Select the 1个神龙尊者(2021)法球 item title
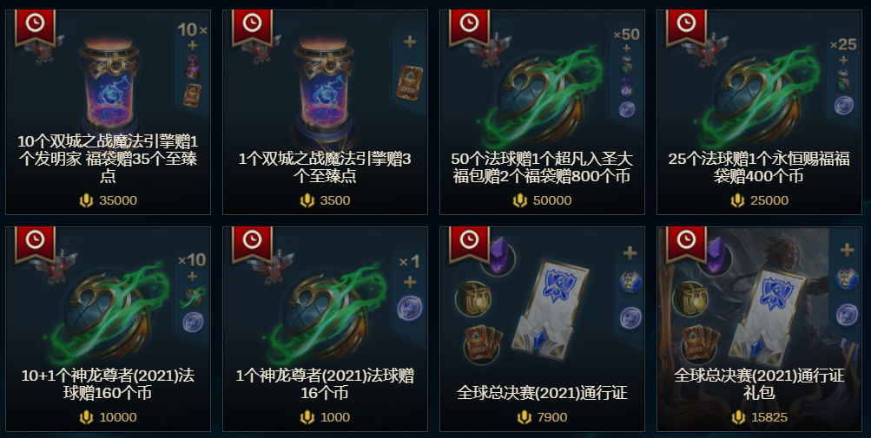This screenshot has width=871, height=438. (x=325, y=384)
